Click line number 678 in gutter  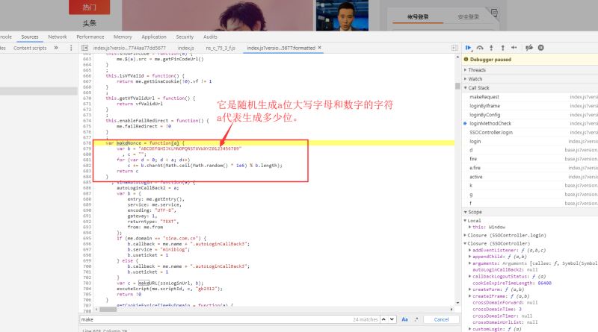pos(87,143)
